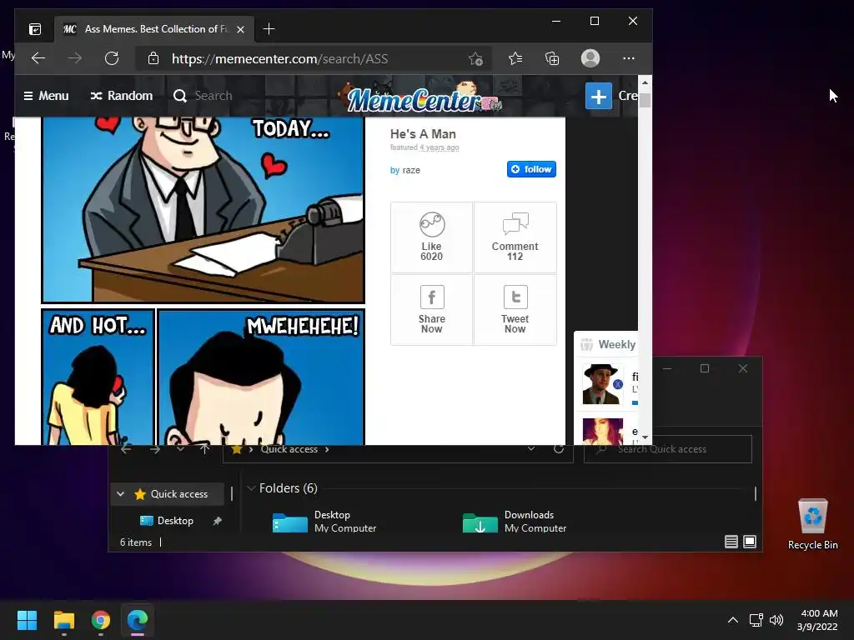Viewport: 854px width, 640px height.
Task: Click the blue plus Create button
Action: (x=599, y=97)
